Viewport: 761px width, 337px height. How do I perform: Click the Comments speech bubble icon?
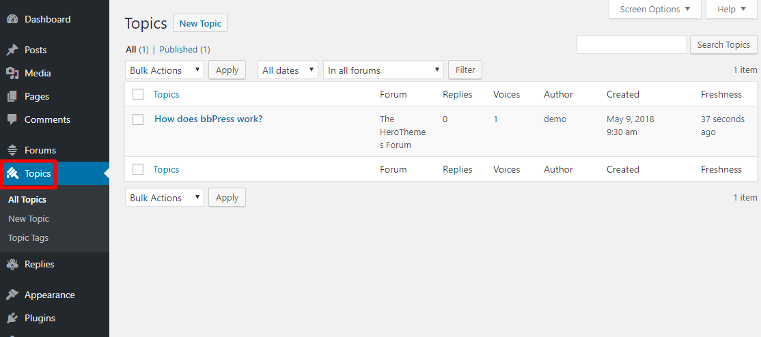(12, 119)
